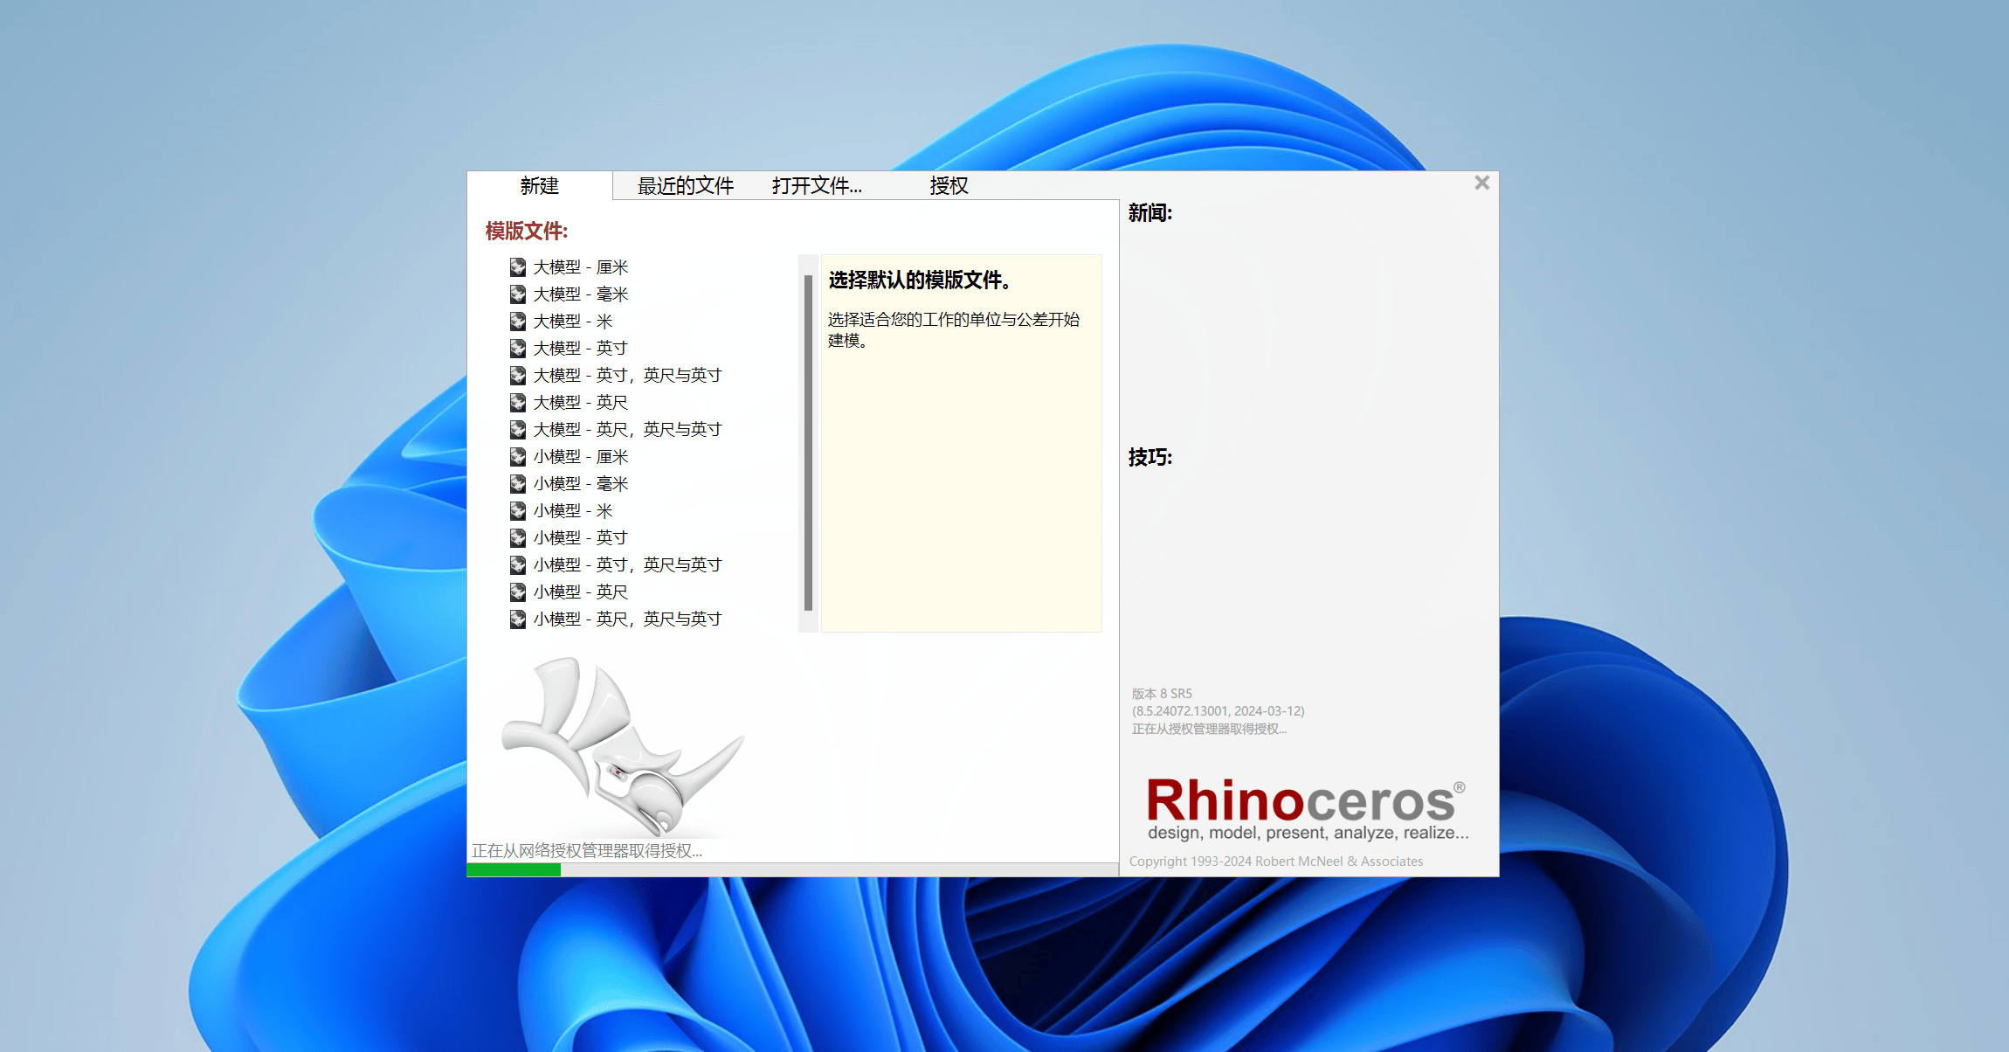Viewport: 2009px width, 1052px height.
Task: Click the icon beside 大模型 - 英寸
Action: pos(518,349)
